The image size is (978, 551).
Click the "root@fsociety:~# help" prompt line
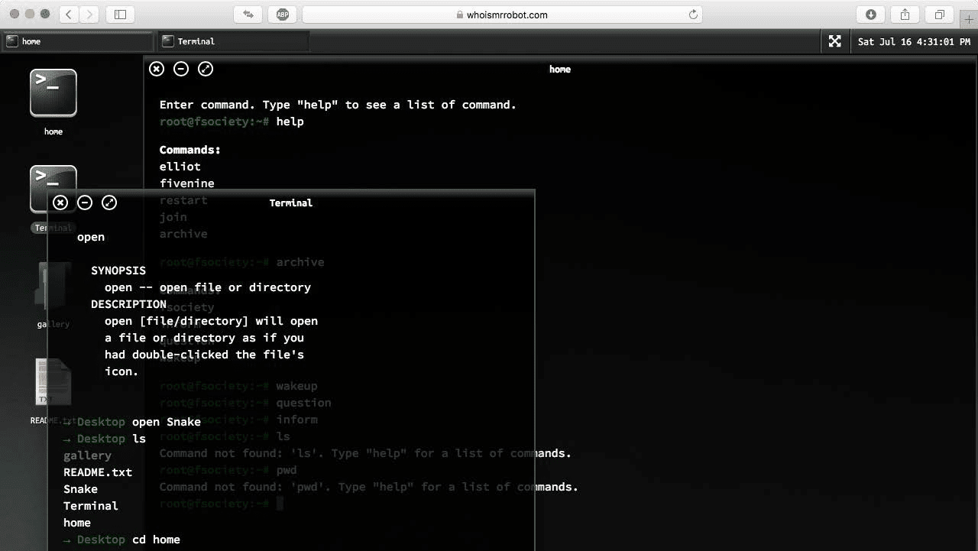232,122
